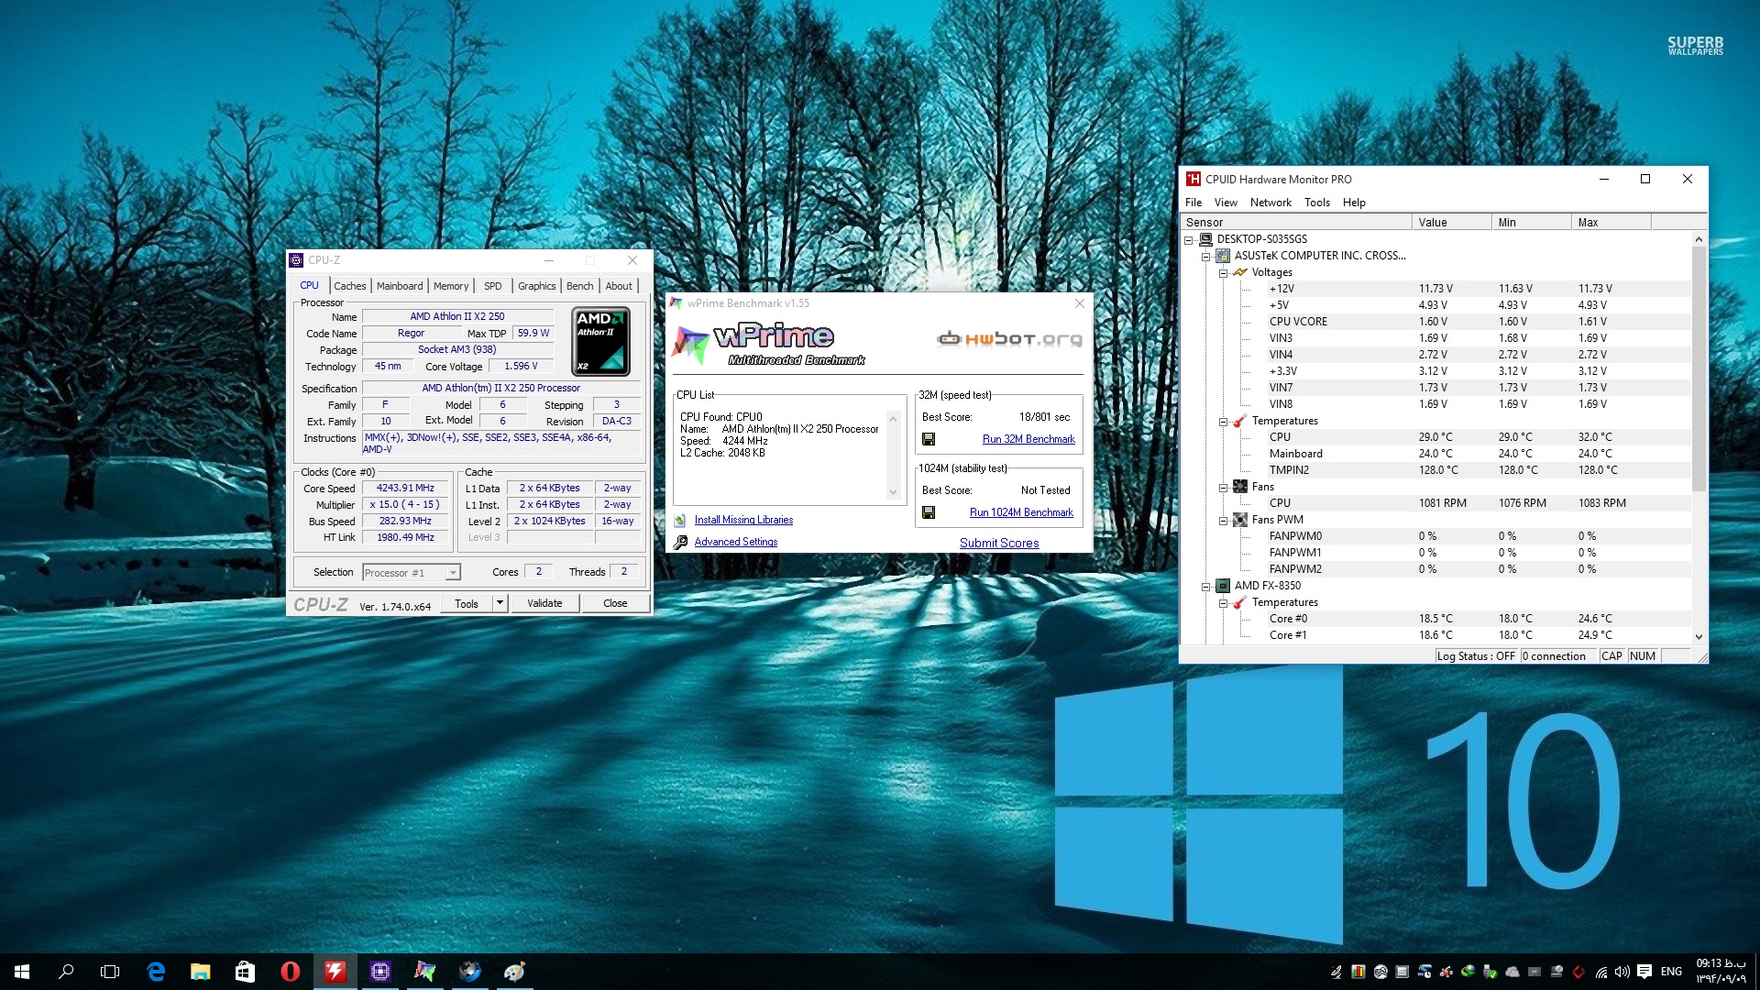Click the HWBOT.org logo in wPrime
The width and height of the screenshot is (1760, 990).
click(1009, 339)
